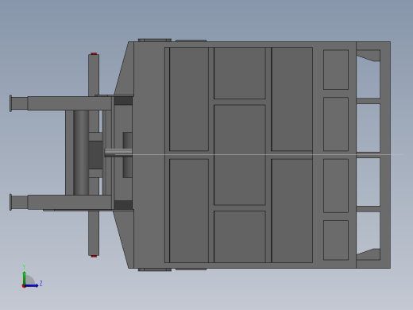This screenshot has height=310, width=413.
Task: Select the lower horizontal arm with flanged end
Action: [x=61, y=202]
